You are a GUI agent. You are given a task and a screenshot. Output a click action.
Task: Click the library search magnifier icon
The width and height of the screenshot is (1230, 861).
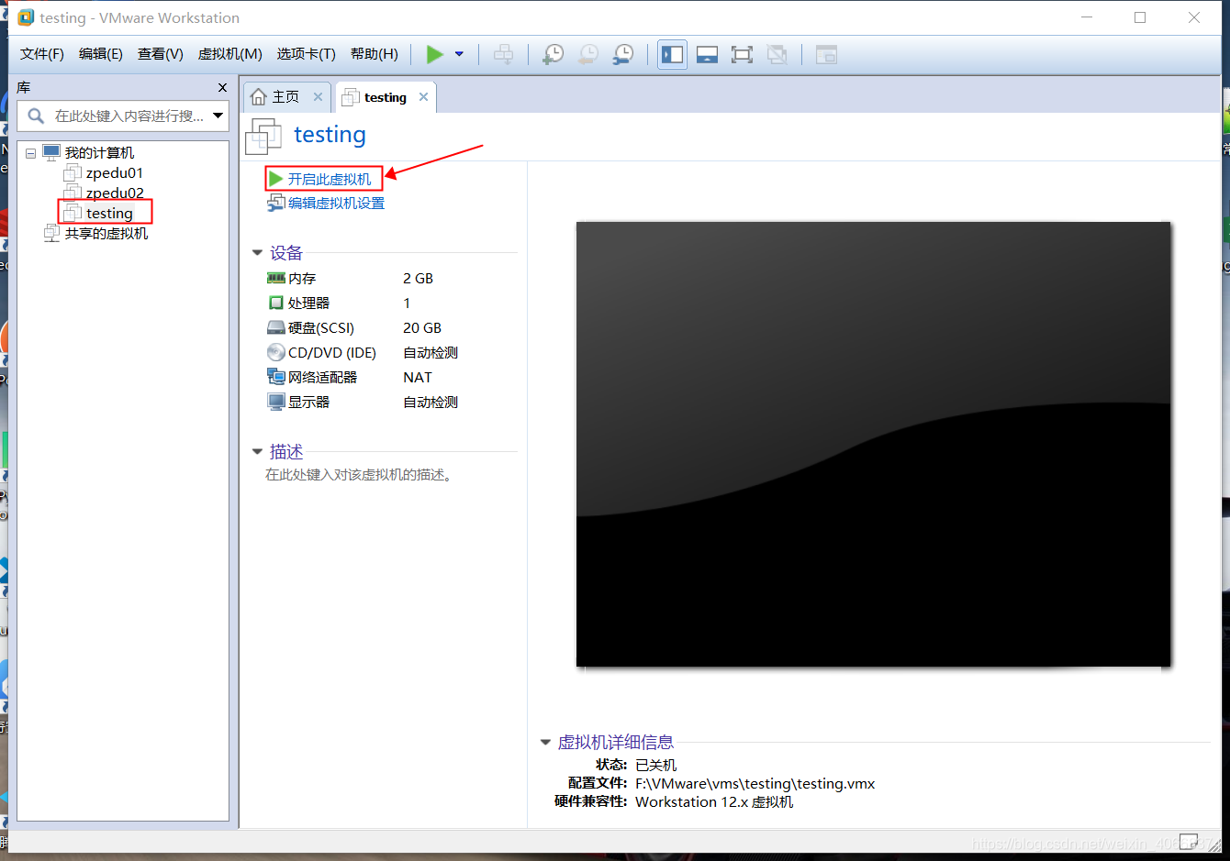(36, 116)
